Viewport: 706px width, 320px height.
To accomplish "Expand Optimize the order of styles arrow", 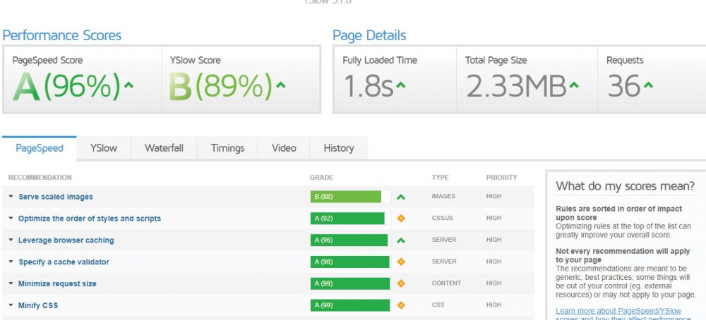I will click(x=11, y=219).
